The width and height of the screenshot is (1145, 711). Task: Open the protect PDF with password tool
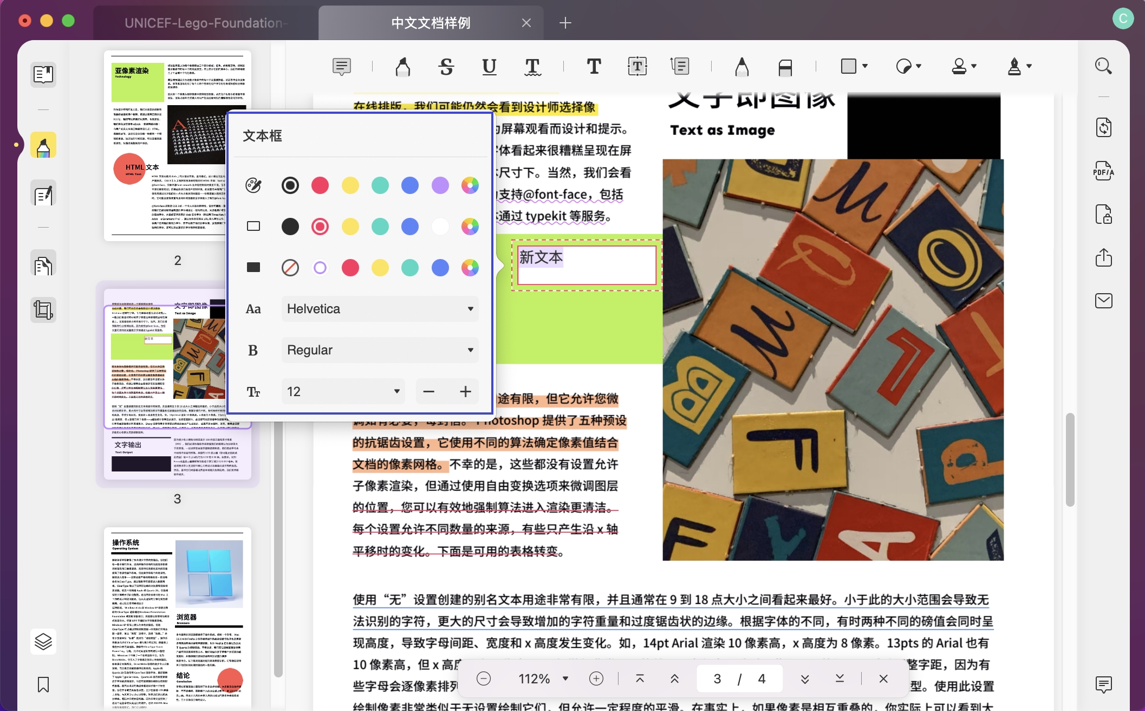(x=1103, y=214)
